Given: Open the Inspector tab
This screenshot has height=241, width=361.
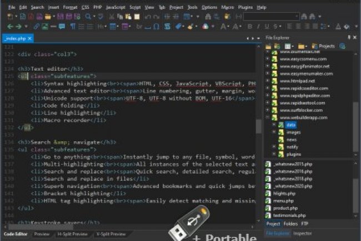Looking at the screenshot, I should tap(302, 234).
